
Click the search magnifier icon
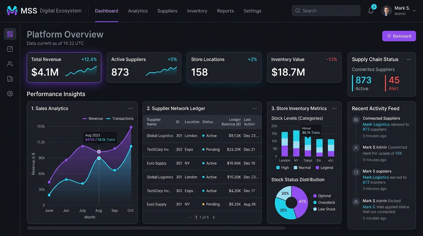coord(298,11)
